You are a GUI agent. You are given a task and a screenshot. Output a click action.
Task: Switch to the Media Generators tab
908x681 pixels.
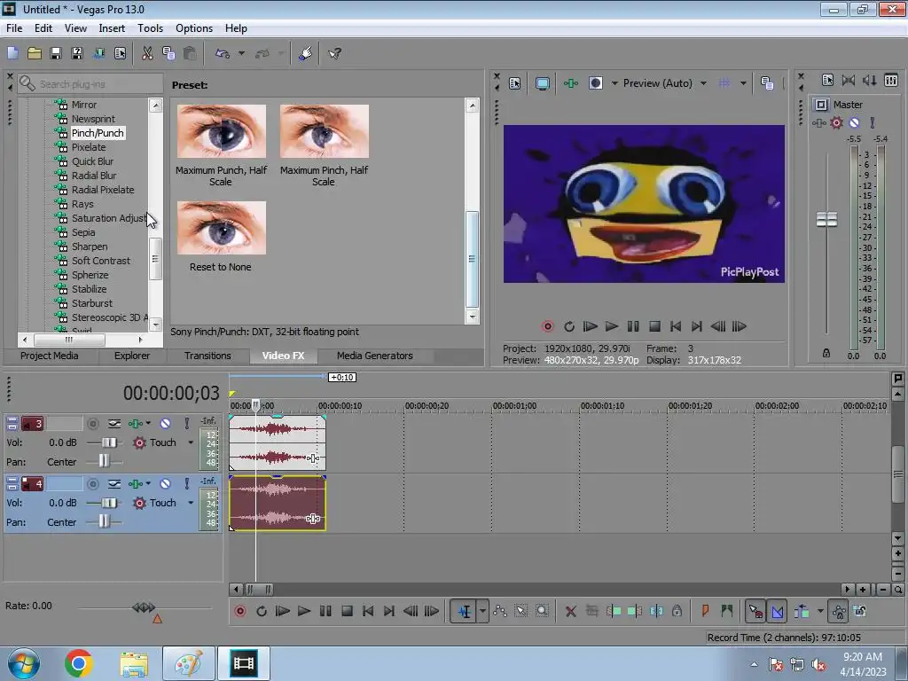point(375,356)
